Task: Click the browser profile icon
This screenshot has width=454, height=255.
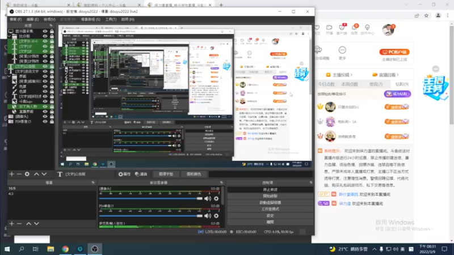Action: pyautogui.click(x=438, y=16)
